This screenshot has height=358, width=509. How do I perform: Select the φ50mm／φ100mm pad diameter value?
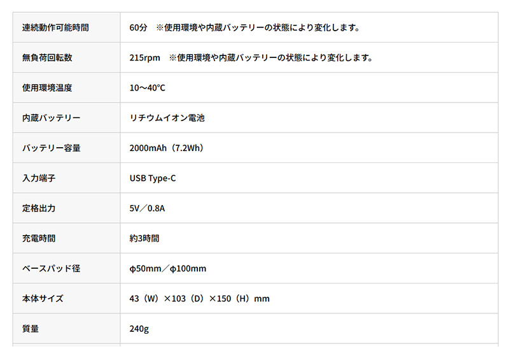point(167,269)
